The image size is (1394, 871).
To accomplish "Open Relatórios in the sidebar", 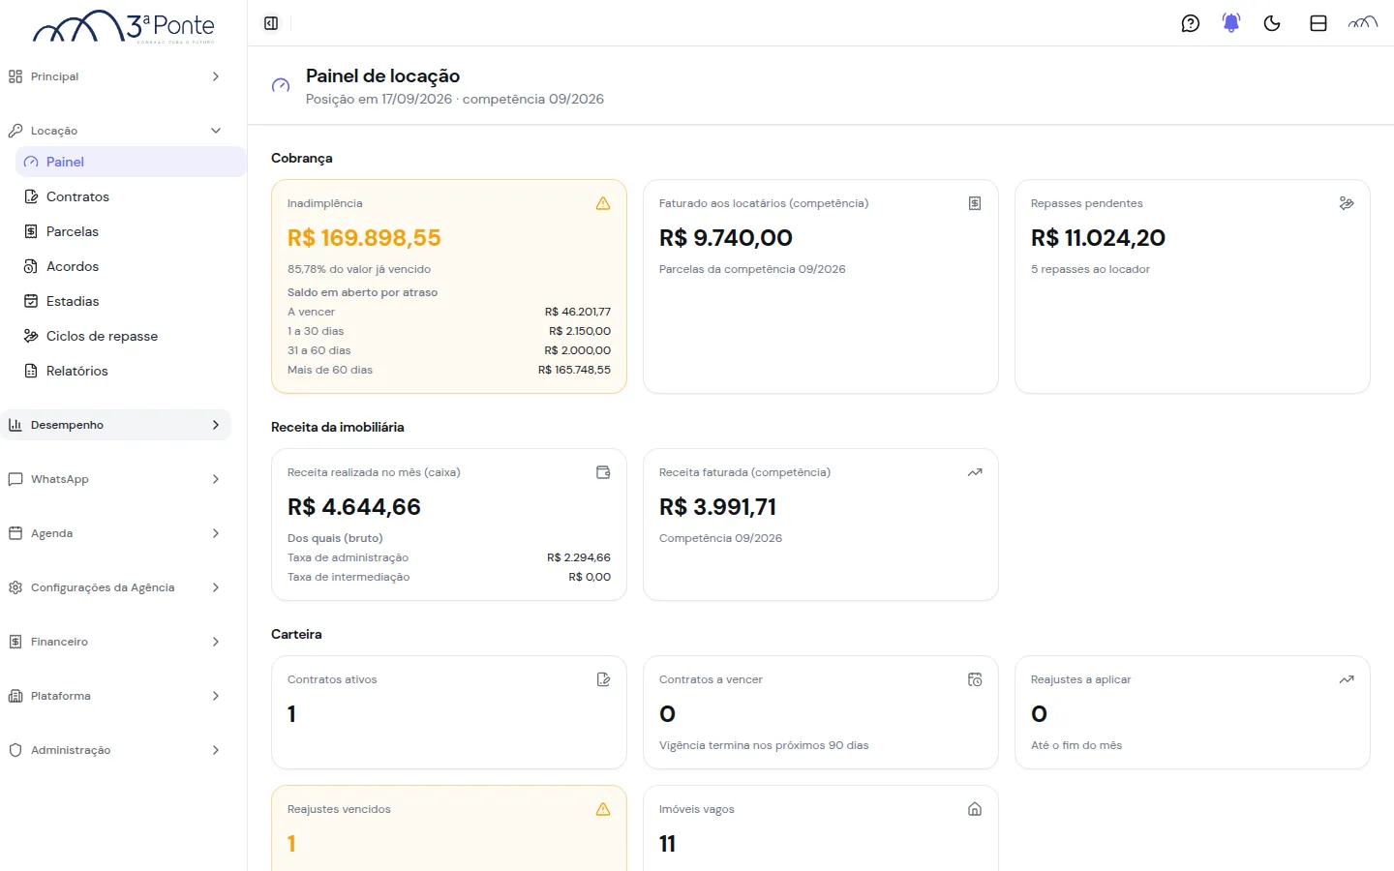I will point(131,371).
